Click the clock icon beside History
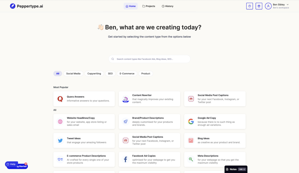 coord(163,6)
